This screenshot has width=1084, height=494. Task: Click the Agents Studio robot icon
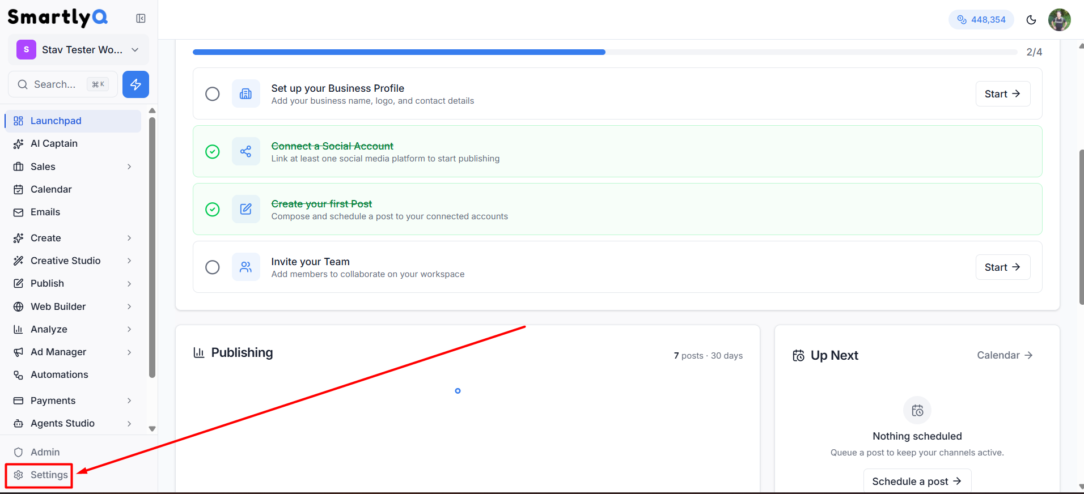[19, 423]
